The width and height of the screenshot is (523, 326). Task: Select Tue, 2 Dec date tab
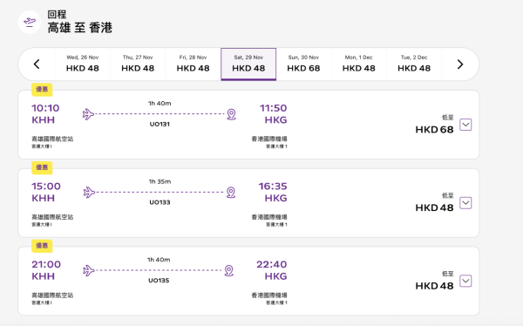[x=414, y=64]
